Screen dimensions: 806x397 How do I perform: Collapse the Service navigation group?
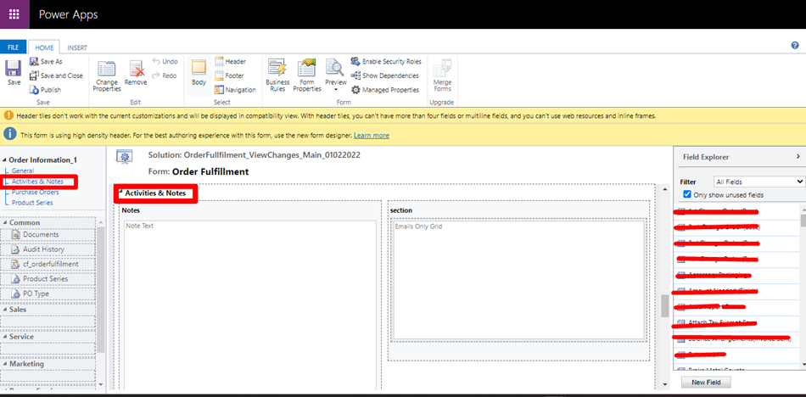(5, 336)
